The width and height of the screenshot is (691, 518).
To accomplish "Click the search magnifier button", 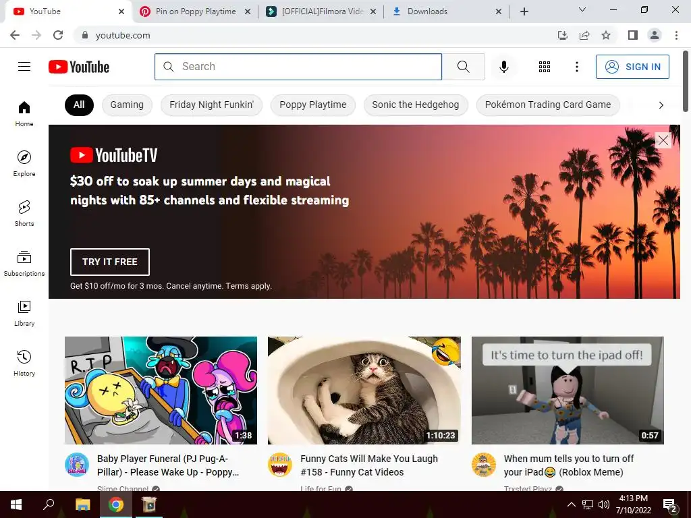I will pos(463,67).
